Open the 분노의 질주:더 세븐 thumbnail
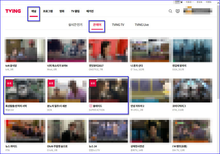This screenshot has height=154, width=220. point(67,91)
